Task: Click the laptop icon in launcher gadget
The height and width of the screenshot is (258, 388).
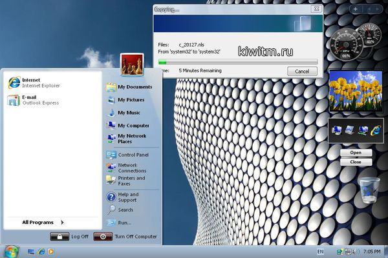Action: (x=350, y=130)
